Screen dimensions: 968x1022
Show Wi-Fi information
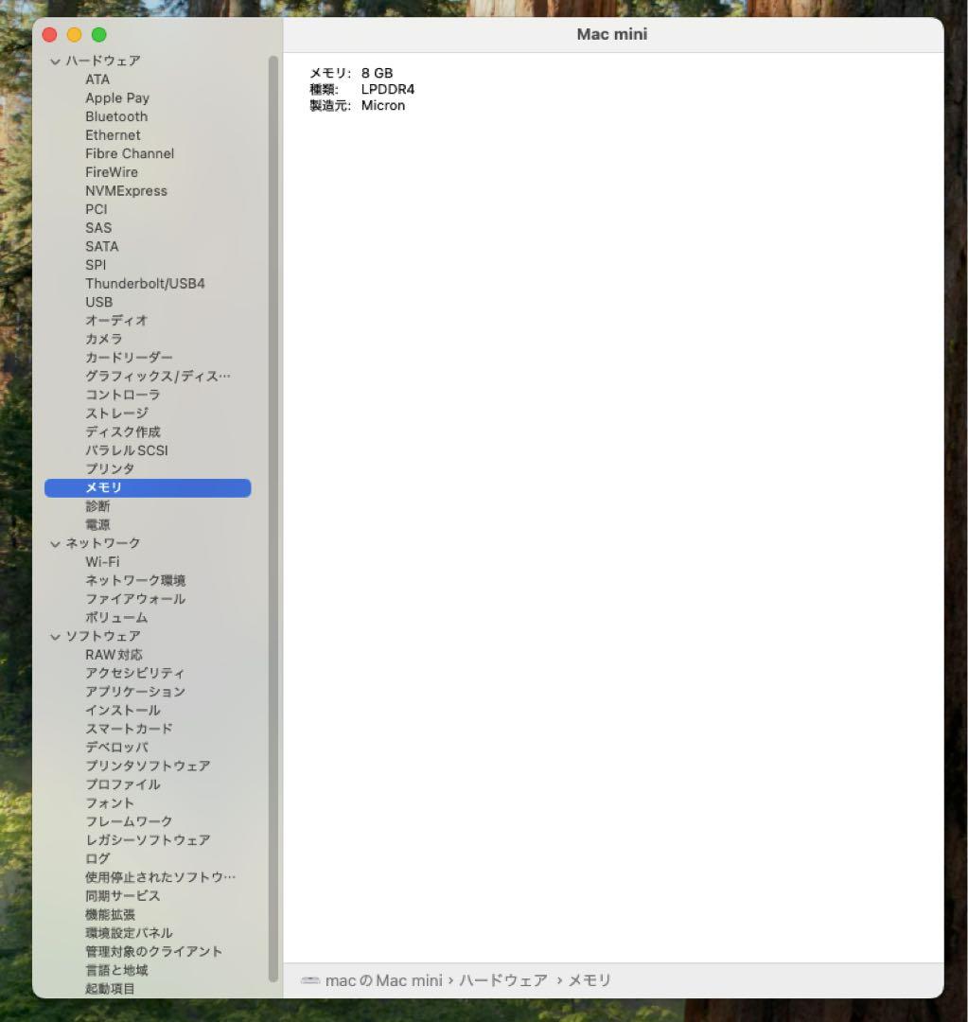pyautogui.click(x=102, y=562)
